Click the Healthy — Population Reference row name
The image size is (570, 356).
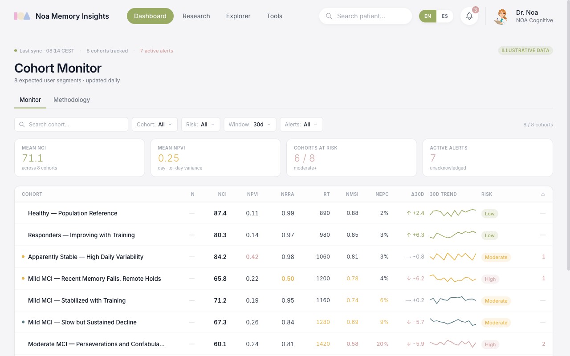tap(73, 213)
